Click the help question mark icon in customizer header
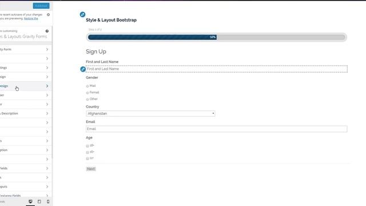This screenshot has width=366, height=206. pyautogui.click(x=47, y=31)
